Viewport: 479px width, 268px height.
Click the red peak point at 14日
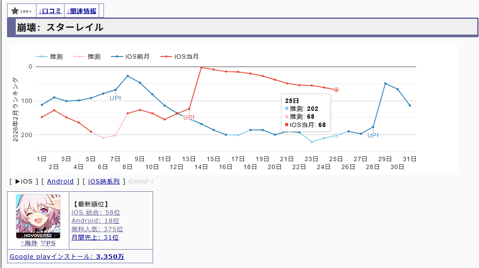click(x=201, y=67)
